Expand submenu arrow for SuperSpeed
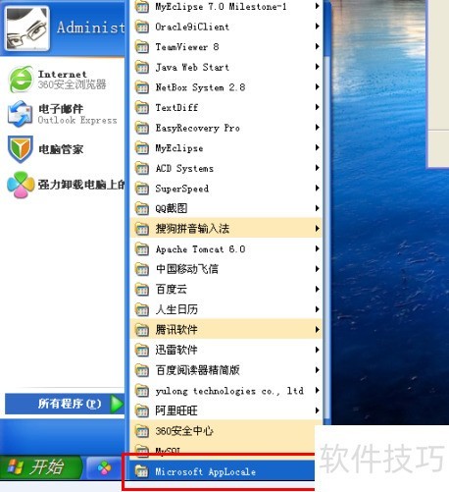Image resolution: width=449 pixels, height=492 pixels. pyautogui.click(x=317, y=189)
